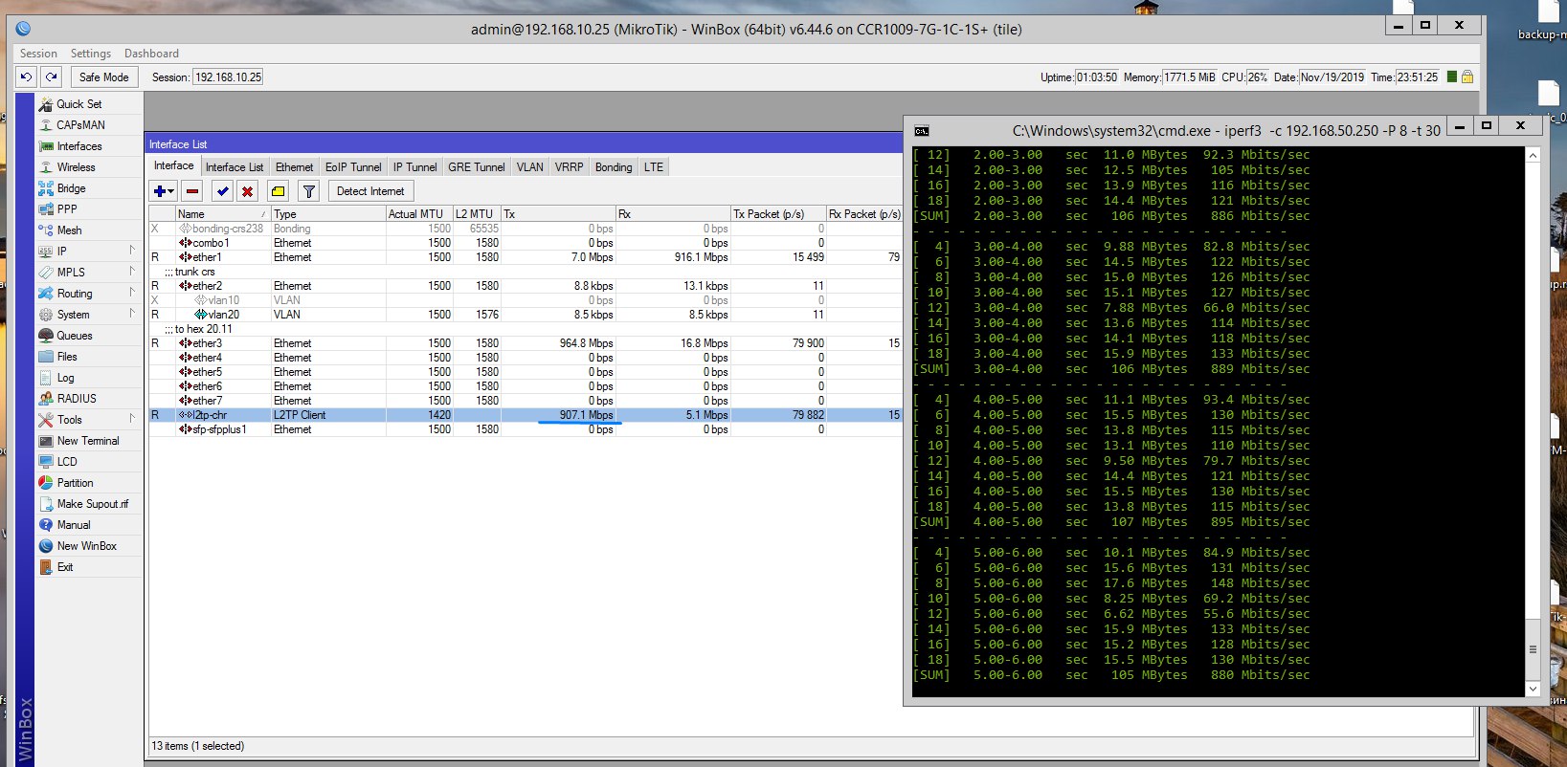Click the padlock icon in status bar
1567x767 pixels.
tap(1466, 77)
